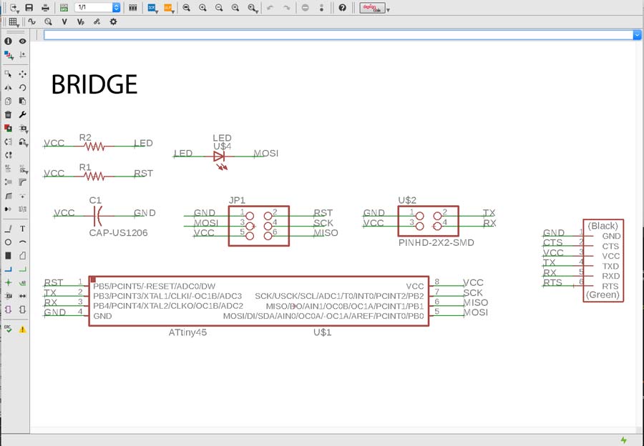Select the Move tool with four arrows
The height and width of the screenshot is (446, 644).
coord(23,74)
